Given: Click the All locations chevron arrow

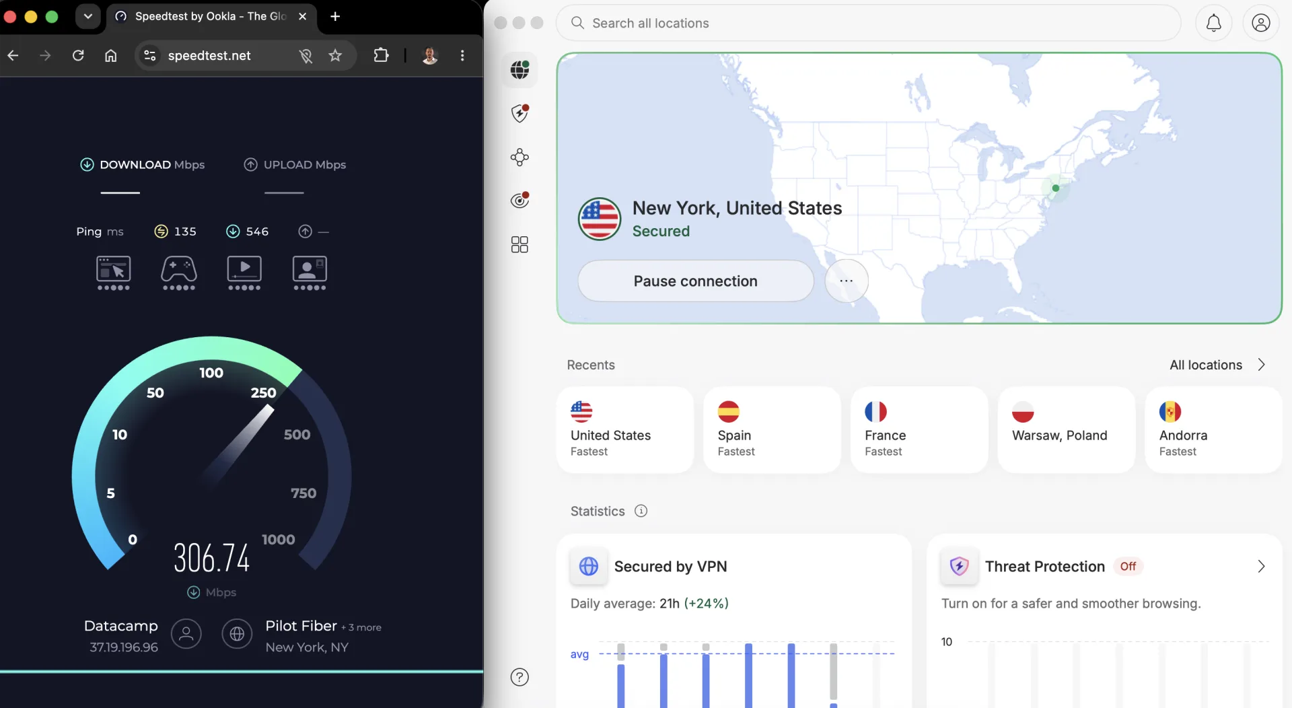Looking at the screenshot, I should (1261, 365).
